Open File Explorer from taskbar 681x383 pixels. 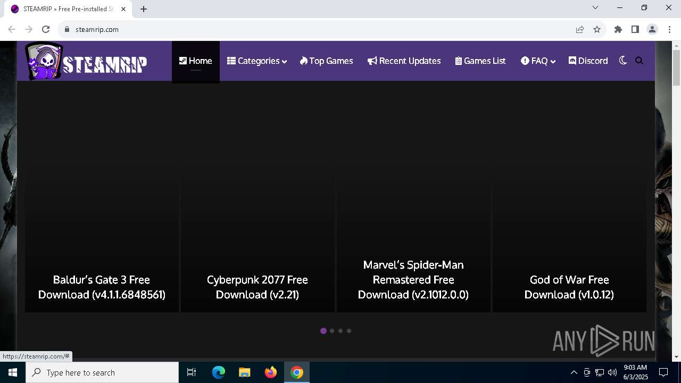(244, 372)
